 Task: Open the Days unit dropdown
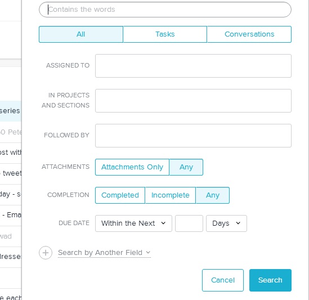pos(226,223)
